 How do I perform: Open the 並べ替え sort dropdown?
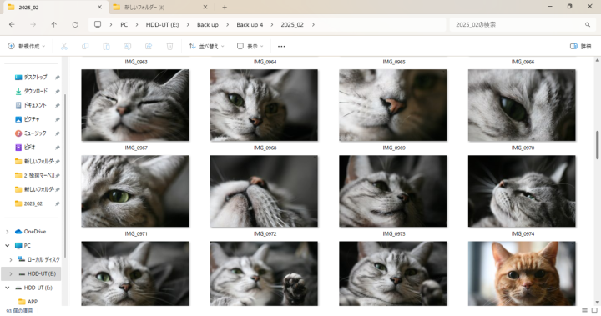[x=206, y=47]
